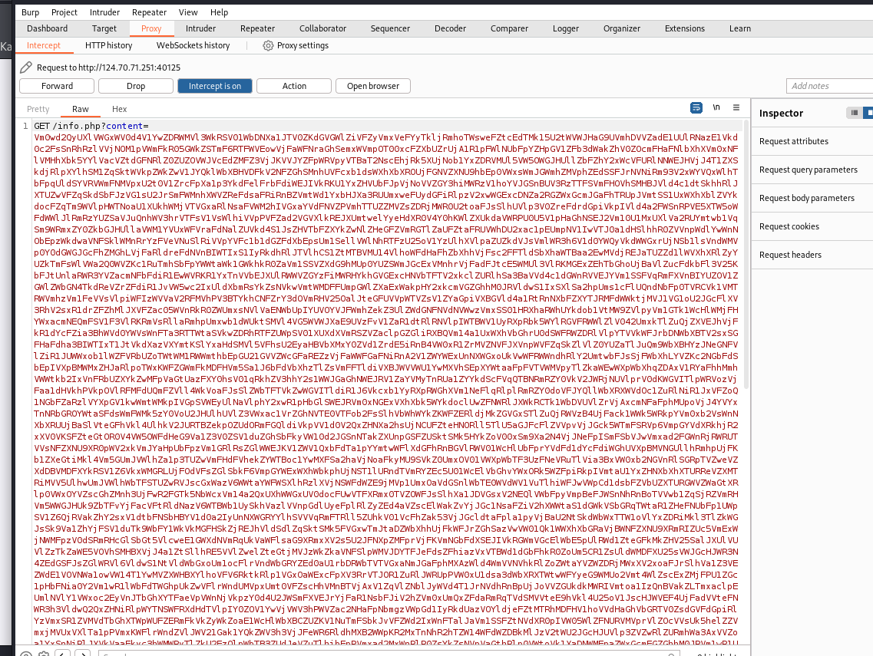Switch to the Target tab
The image size is (873, 656).
pos(104,28)
